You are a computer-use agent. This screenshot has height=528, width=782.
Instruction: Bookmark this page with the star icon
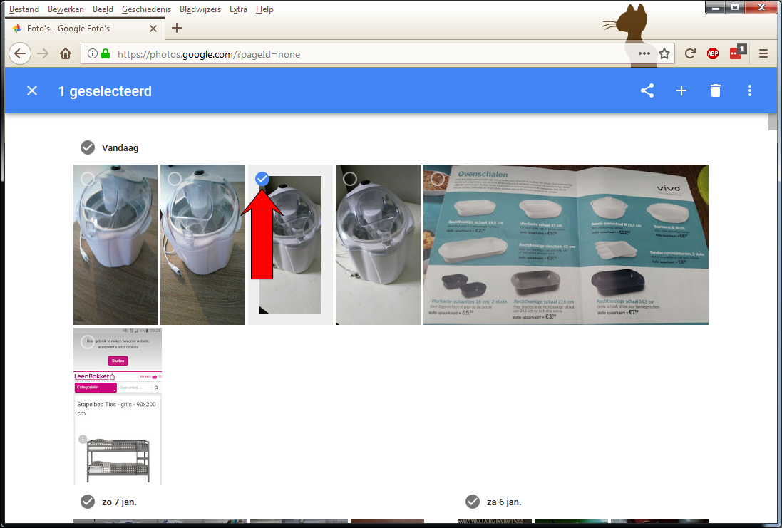[664, 53]
